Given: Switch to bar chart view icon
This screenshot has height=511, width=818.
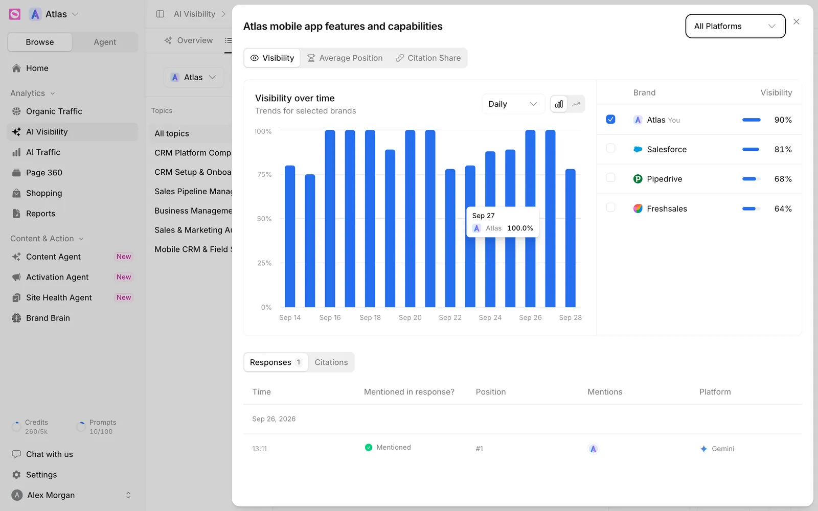Looking at the screenshot, I should [x=559, y=104].
